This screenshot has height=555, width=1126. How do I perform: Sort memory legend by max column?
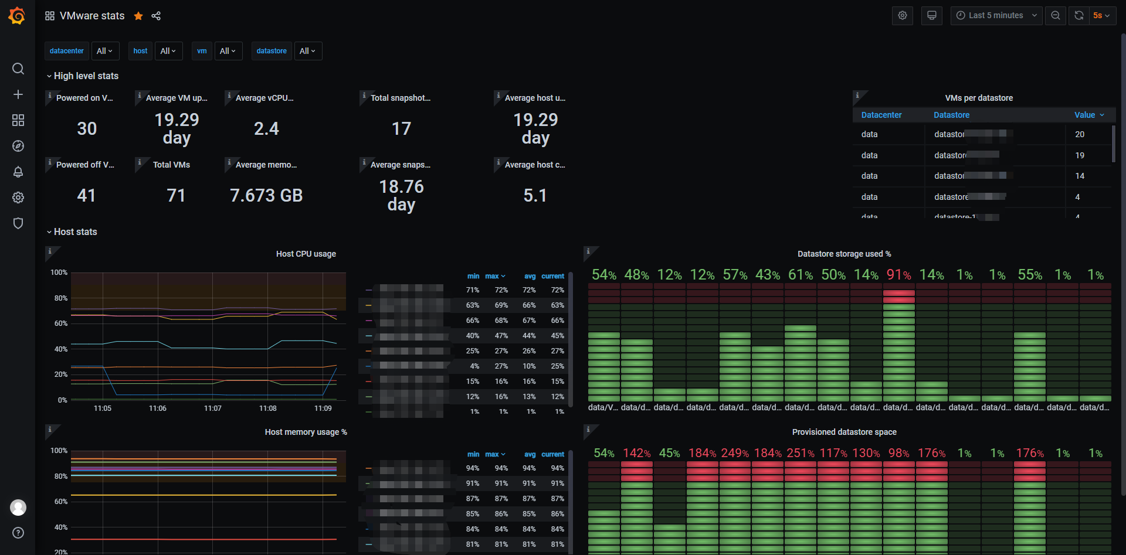[495, 454]
